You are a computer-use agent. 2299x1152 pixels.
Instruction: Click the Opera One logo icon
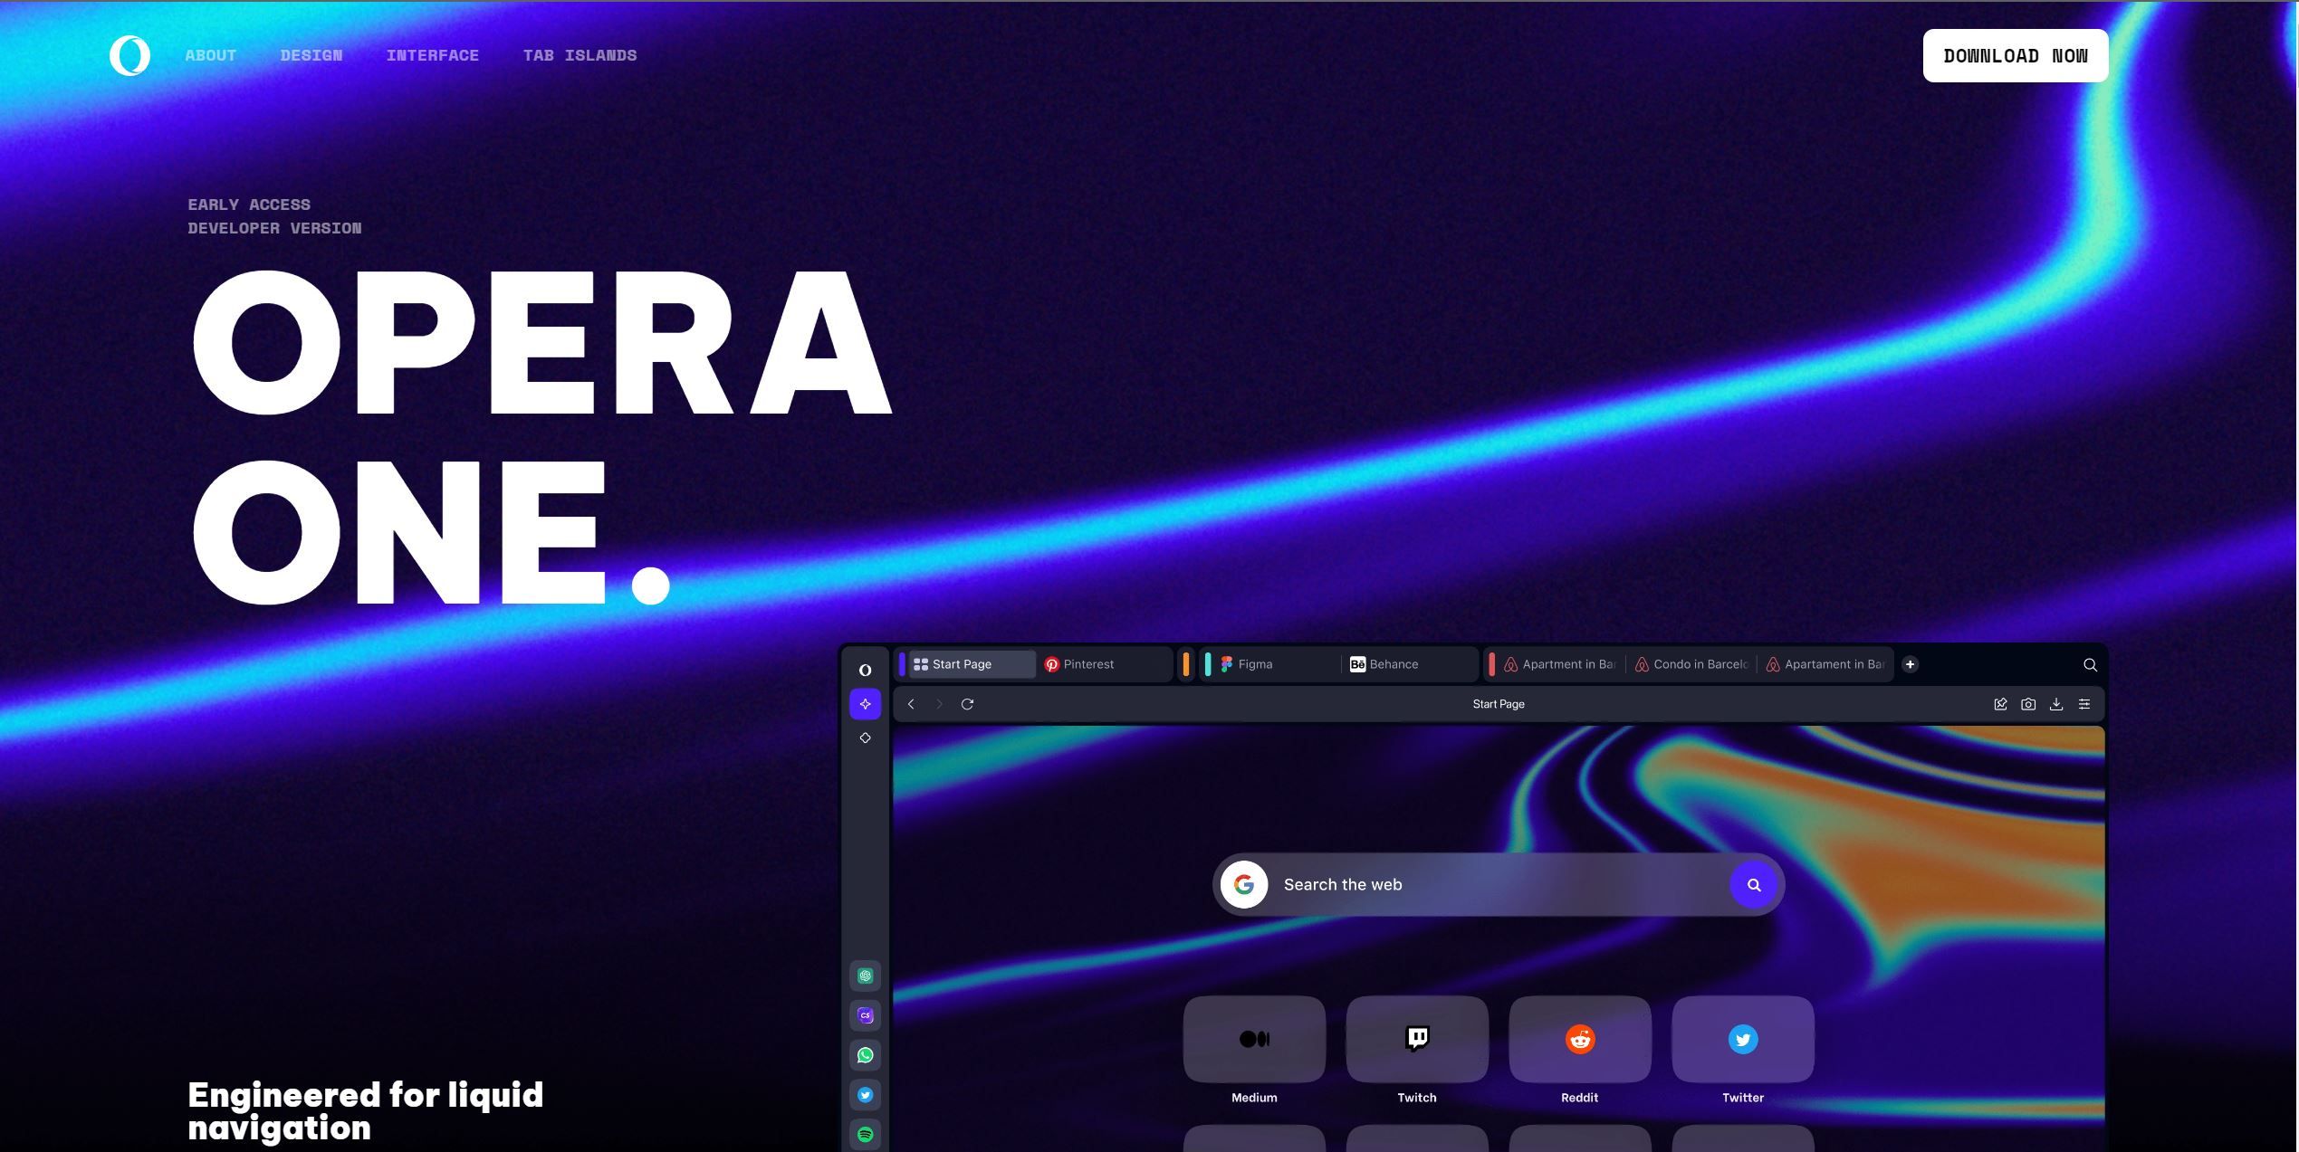tap(129, 54)
